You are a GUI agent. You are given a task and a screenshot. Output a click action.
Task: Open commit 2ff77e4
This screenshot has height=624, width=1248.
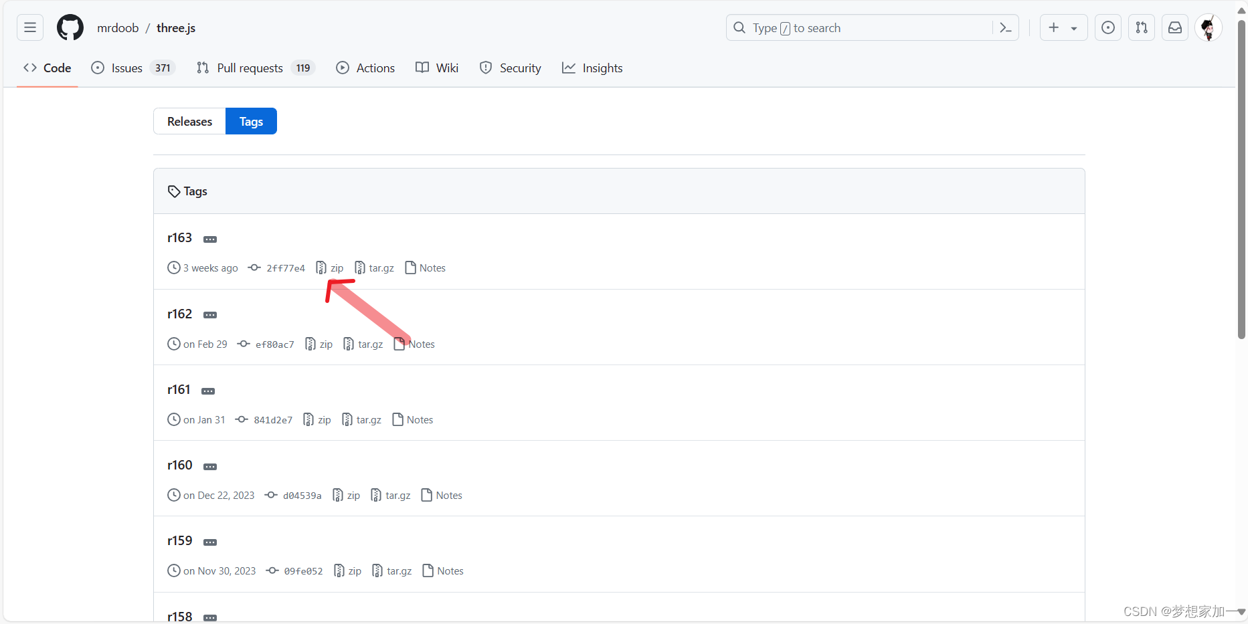click(276, 268)
